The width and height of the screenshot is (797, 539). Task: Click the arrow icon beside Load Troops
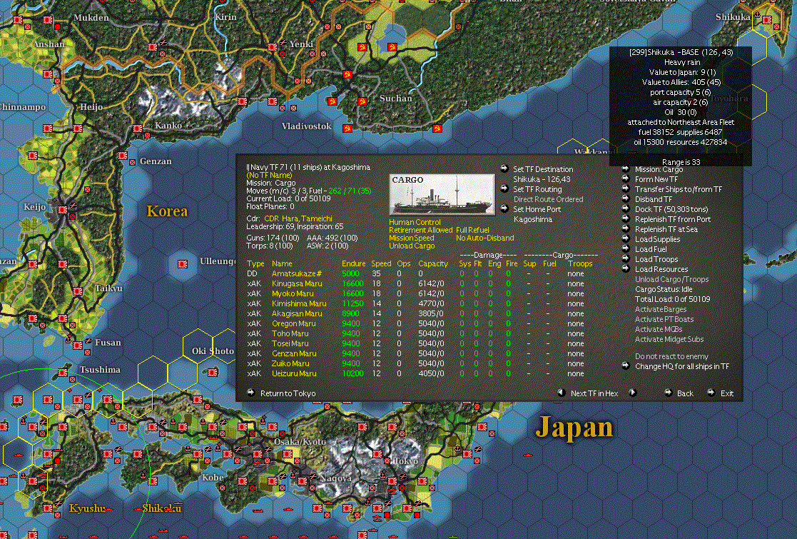[626, 259]
